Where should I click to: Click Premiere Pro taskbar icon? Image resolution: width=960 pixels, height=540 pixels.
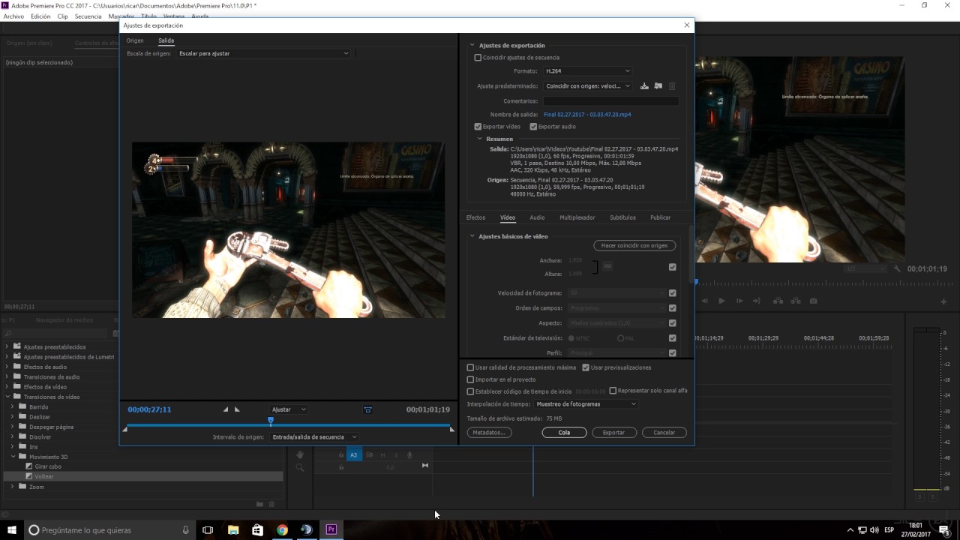331,529
